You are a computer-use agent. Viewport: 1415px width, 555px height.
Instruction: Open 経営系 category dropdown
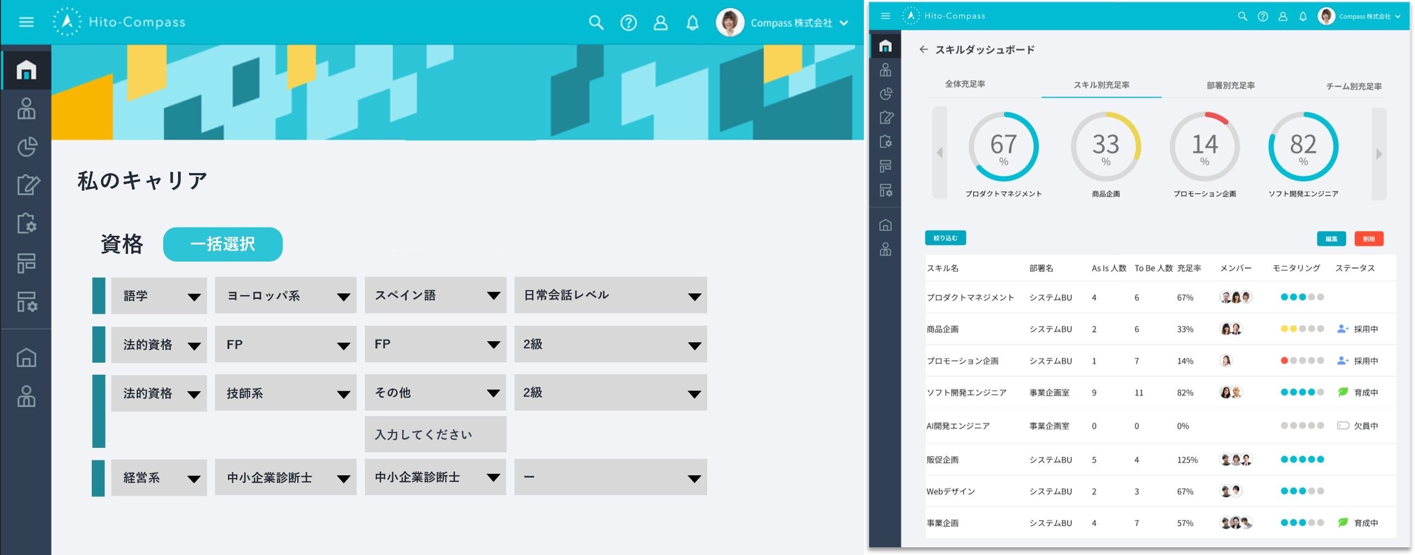pyautogui.click(x=159, y=478)
